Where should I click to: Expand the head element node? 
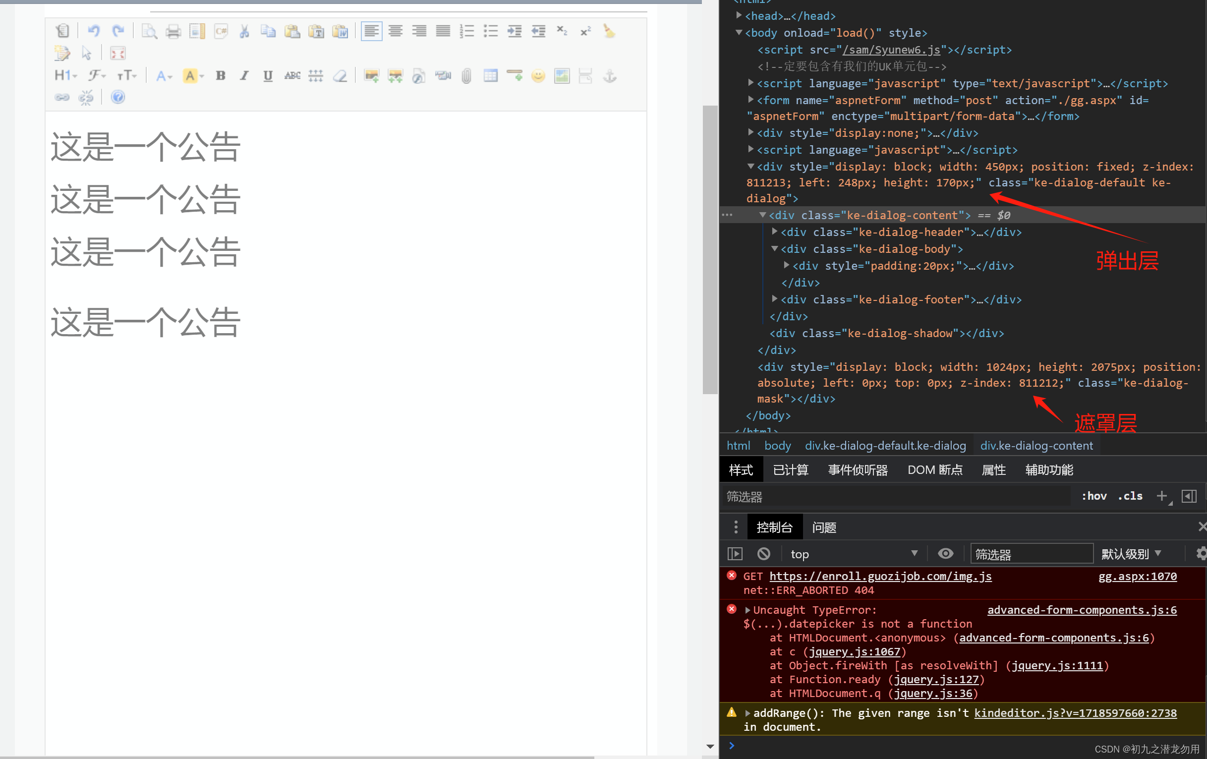point(739,15)
